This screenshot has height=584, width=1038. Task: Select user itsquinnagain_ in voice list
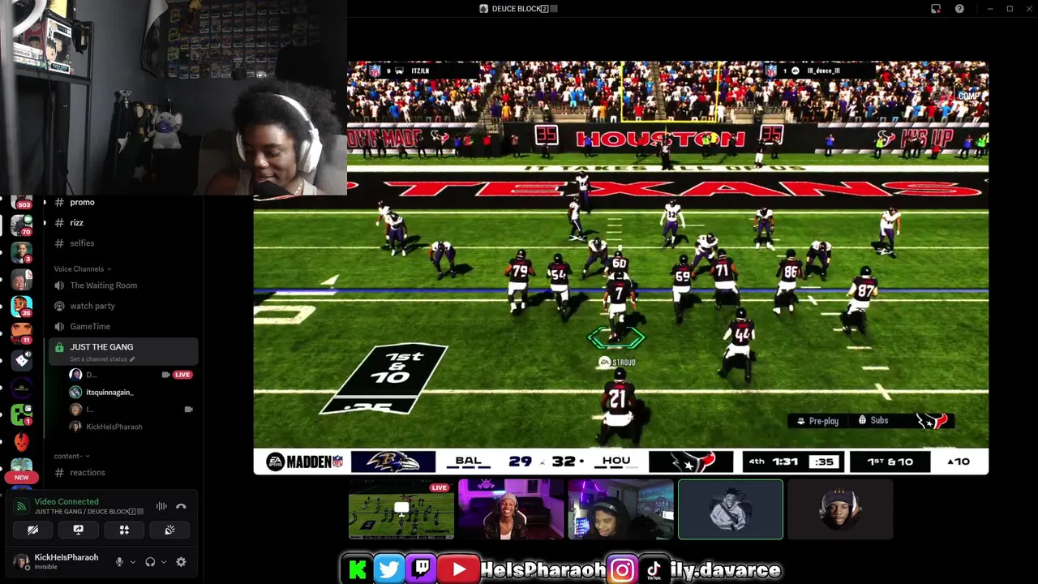[109, 392]
